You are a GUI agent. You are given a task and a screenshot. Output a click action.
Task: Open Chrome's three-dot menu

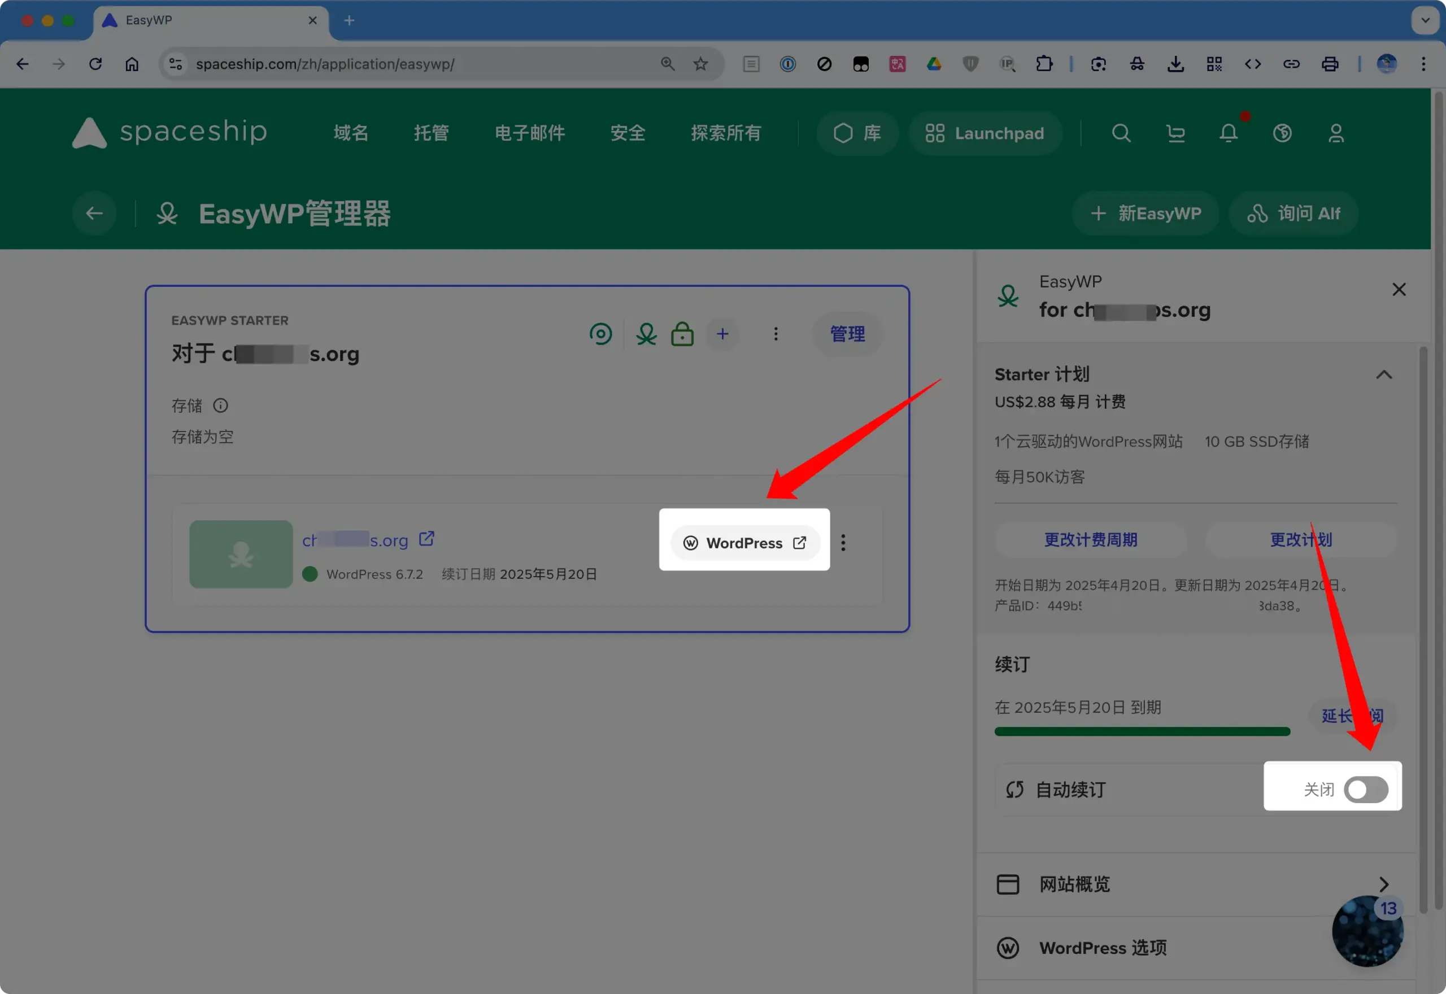coord(1423,63)
